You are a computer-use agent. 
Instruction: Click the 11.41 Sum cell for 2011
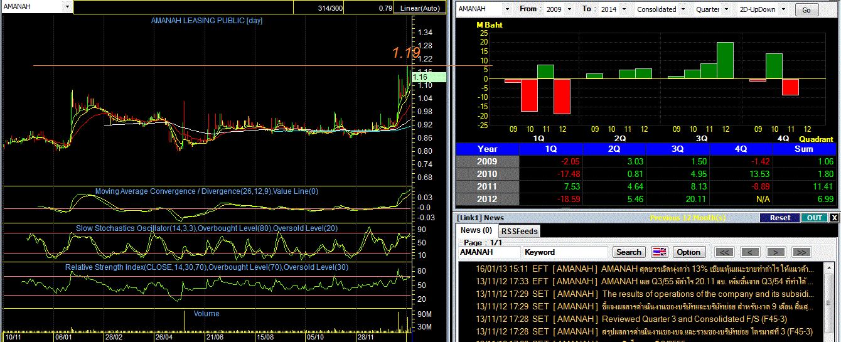[804, 186]
